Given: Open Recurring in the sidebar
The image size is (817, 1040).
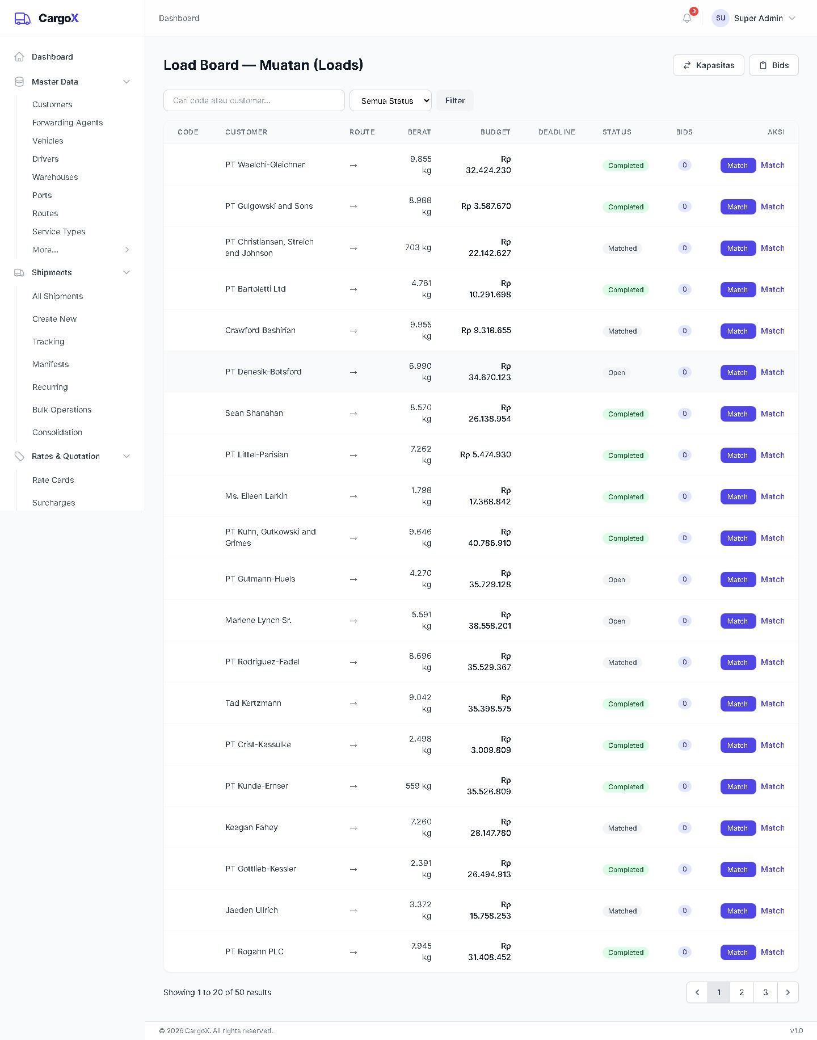Looking at the screenshot, I should pyautogui.click(x=50, y=387).
